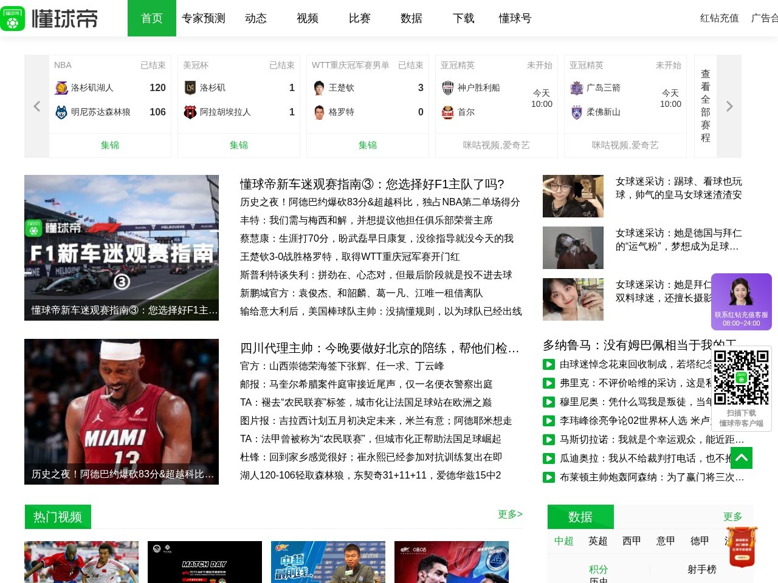This screenshot has width=778, height=583.
Task: Switch to the 德甲 league tab
Action: coord(700,540)
